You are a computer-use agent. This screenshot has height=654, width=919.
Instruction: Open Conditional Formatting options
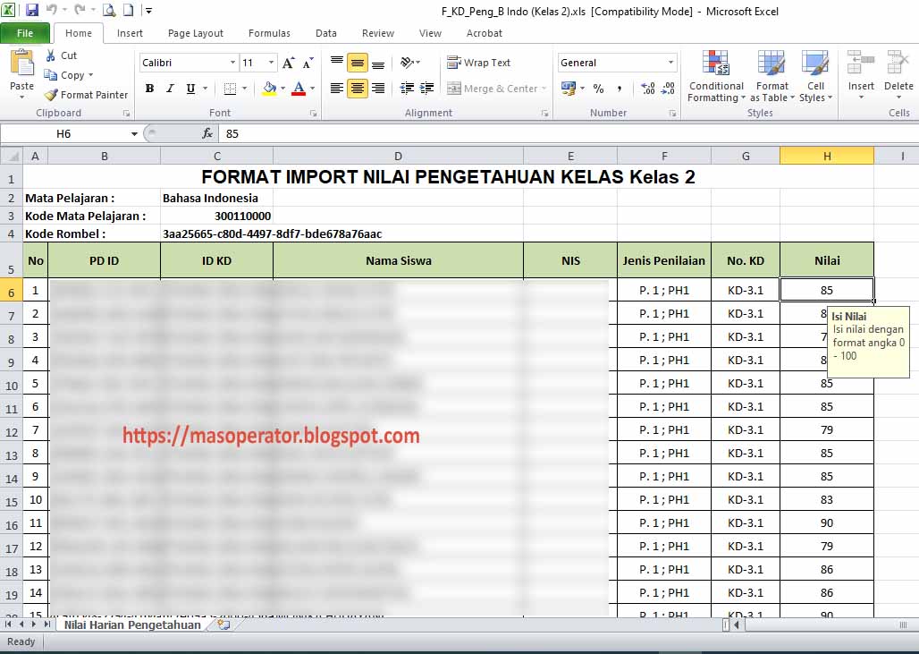pyautogui.click(x=715, y=77)
